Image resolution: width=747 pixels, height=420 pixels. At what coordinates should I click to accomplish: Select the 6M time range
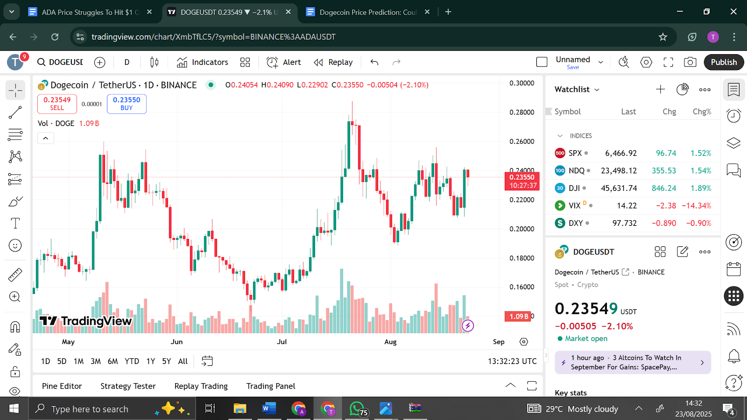click(x=113, y=361)
